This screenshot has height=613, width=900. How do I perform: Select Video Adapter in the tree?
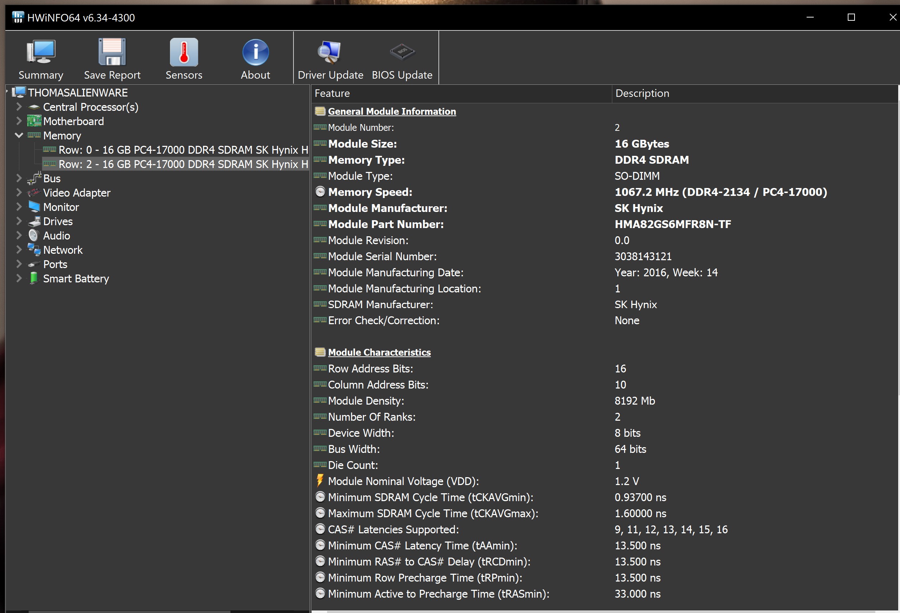[x=77, y=193]
